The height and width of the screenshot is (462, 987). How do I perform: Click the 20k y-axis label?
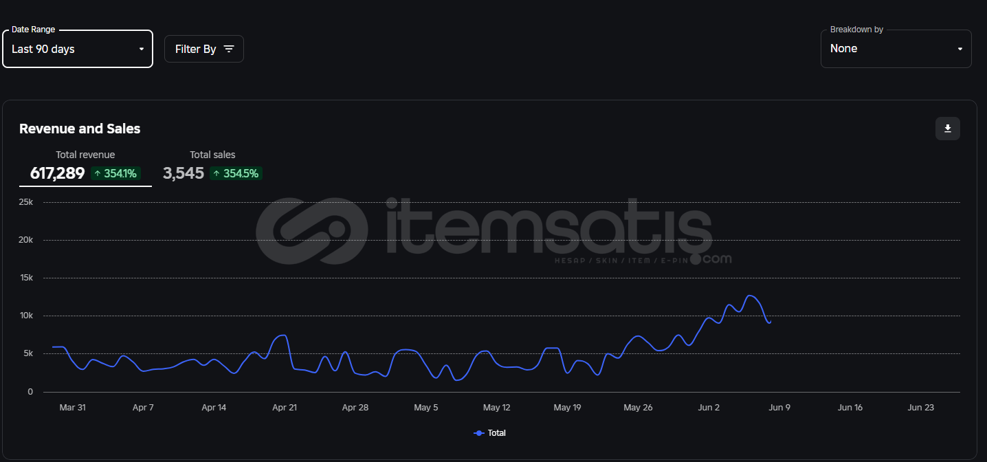pyautogui.click(x=26, y=240)
